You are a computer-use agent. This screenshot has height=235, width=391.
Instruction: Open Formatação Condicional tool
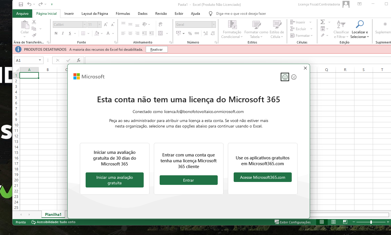[x=232, y=29]
